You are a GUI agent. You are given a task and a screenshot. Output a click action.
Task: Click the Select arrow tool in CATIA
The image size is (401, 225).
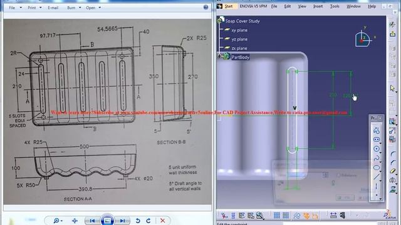tap(393, 88)
